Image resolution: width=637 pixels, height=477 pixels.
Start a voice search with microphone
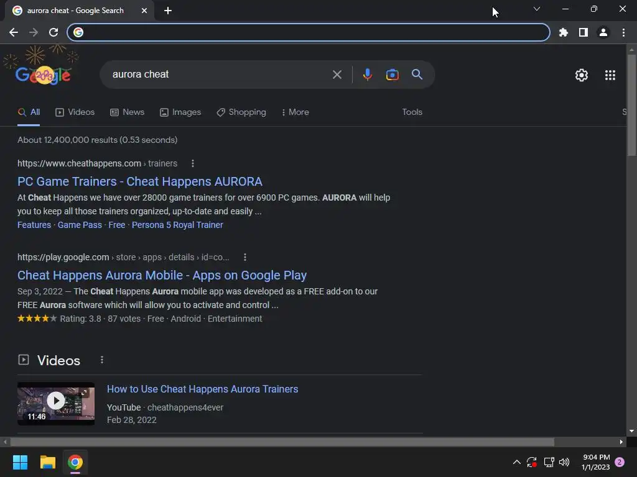click(367, 75)
